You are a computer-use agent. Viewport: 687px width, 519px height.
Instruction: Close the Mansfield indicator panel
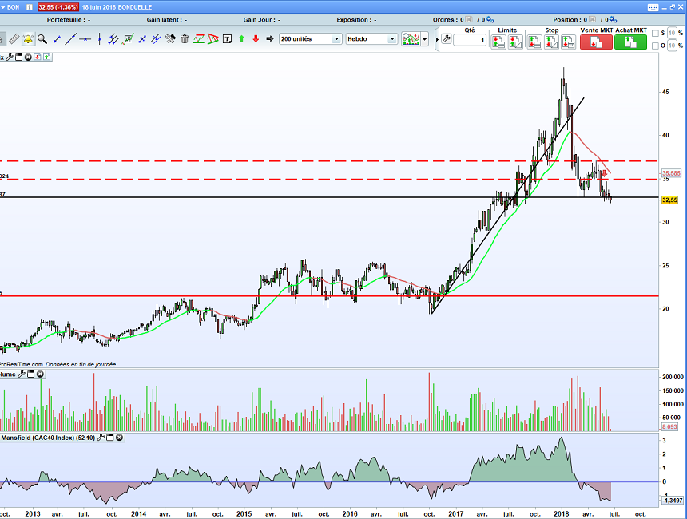(119, 437)
